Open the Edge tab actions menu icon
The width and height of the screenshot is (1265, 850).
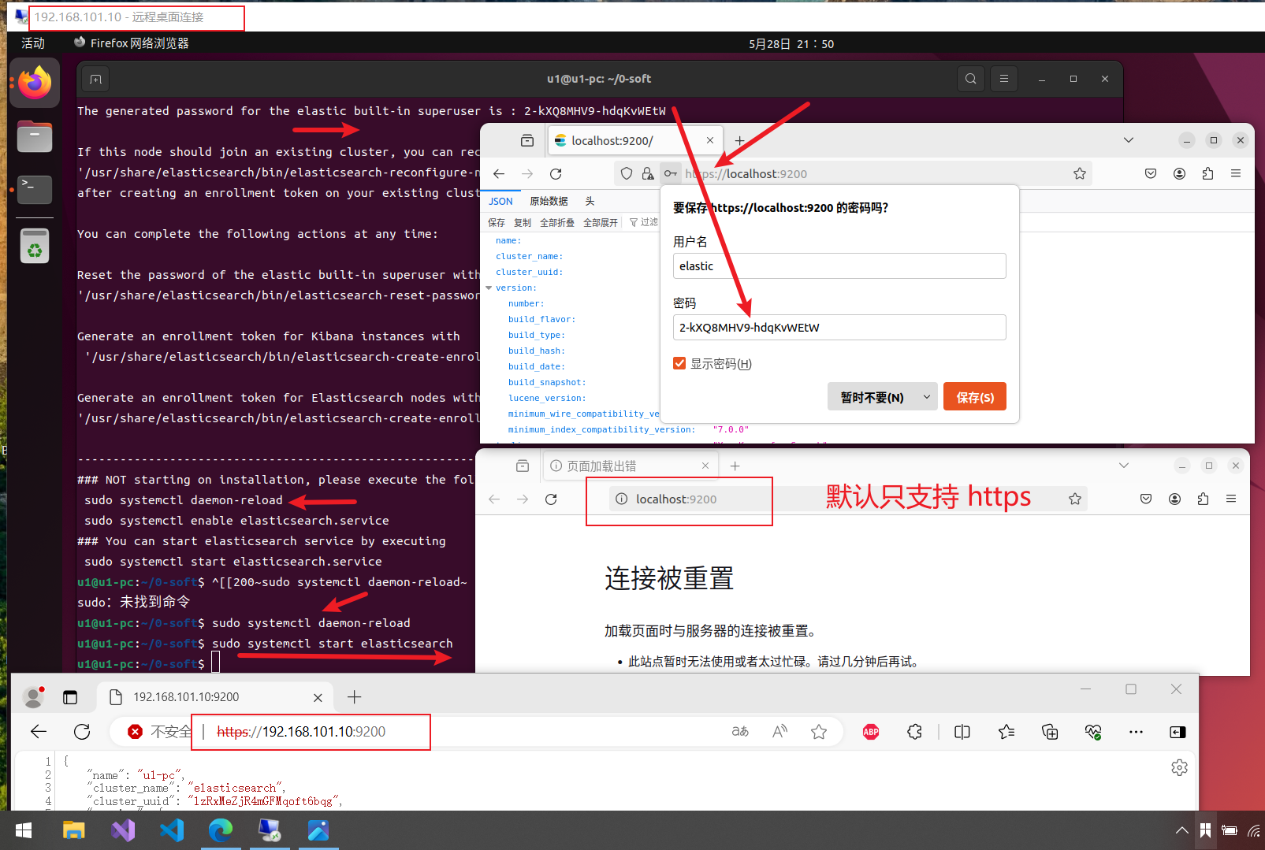(70, 697)
